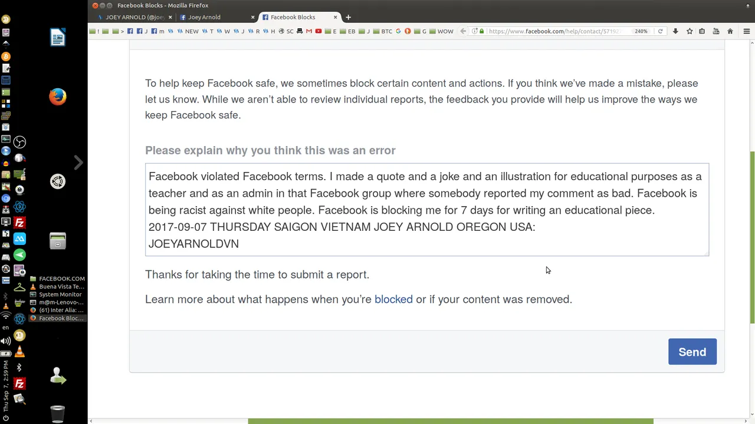Switch to (61) Inter Alia Firefox window
The width and height of the screenshot is (755, 424).
point(58,310)
